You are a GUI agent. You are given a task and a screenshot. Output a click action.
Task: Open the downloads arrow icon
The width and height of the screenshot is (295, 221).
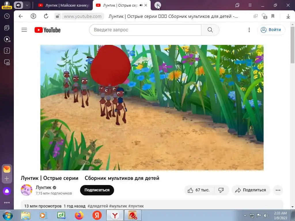click(288, 16)
